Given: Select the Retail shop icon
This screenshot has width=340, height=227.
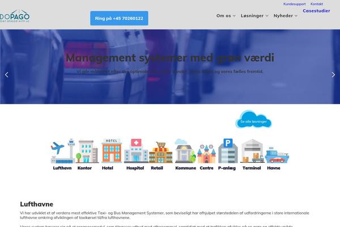Looking at the screenshot, I should coord(161,152).
